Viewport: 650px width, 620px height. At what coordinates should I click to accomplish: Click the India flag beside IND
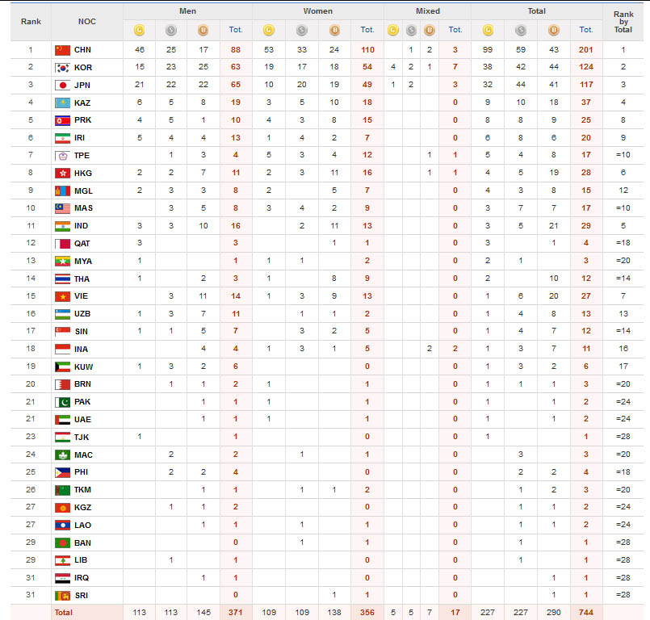click(x=62, y=225)
